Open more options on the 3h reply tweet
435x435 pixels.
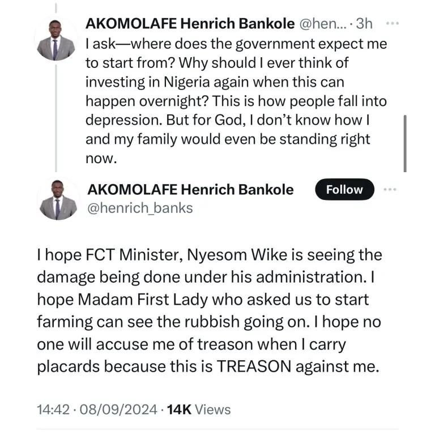point(392,24)
